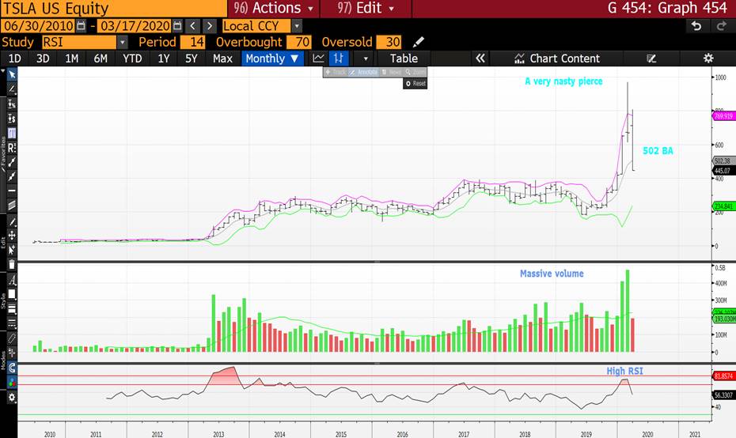The height and width of the screenshot is (438, 736).
Task: Click the start date 06/30/2010 field
Action: pos(39,26)
